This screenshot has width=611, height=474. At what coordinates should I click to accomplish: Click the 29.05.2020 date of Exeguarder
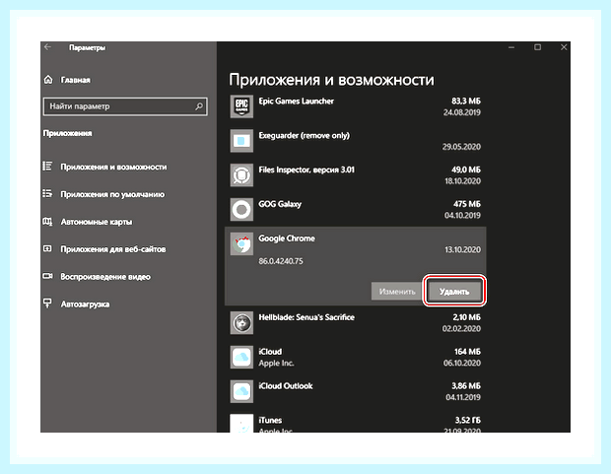[x=461, y=147]
